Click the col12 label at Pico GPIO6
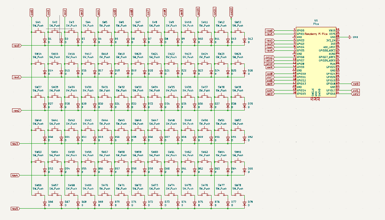The height and width of the screenshot is (220, 385). coord(269,57)
